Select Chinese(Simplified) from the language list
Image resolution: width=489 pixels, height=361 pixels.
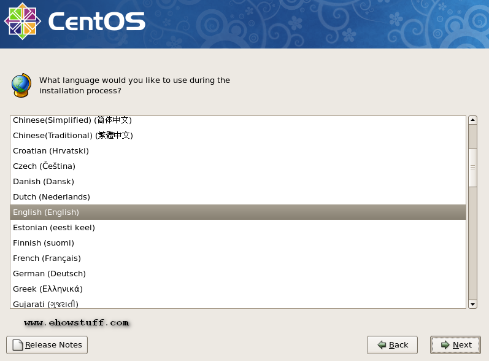pyautogui.click(x=238, y=120)
